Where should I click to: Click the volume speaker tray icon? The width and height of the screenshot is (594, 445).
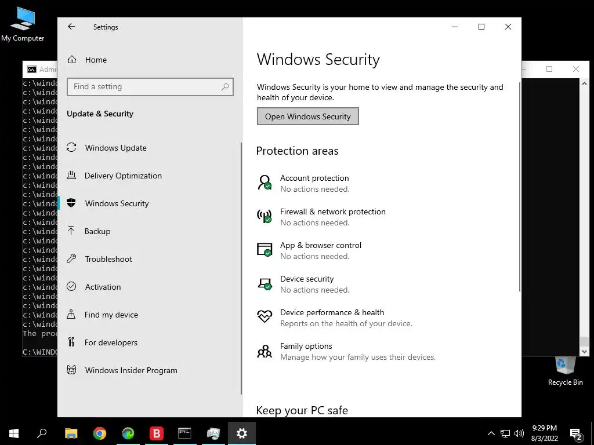(519, 433)
